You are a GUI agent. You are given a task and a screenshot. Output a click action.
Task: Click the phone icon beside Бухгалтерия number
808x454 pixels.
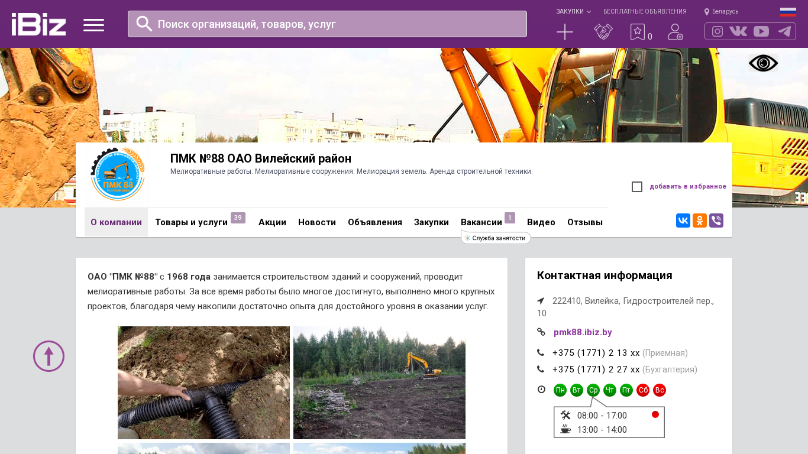point(541,369)
